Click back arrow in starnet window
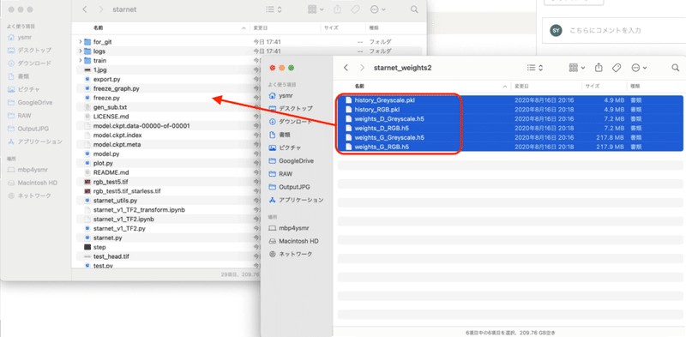 (85, 9)
